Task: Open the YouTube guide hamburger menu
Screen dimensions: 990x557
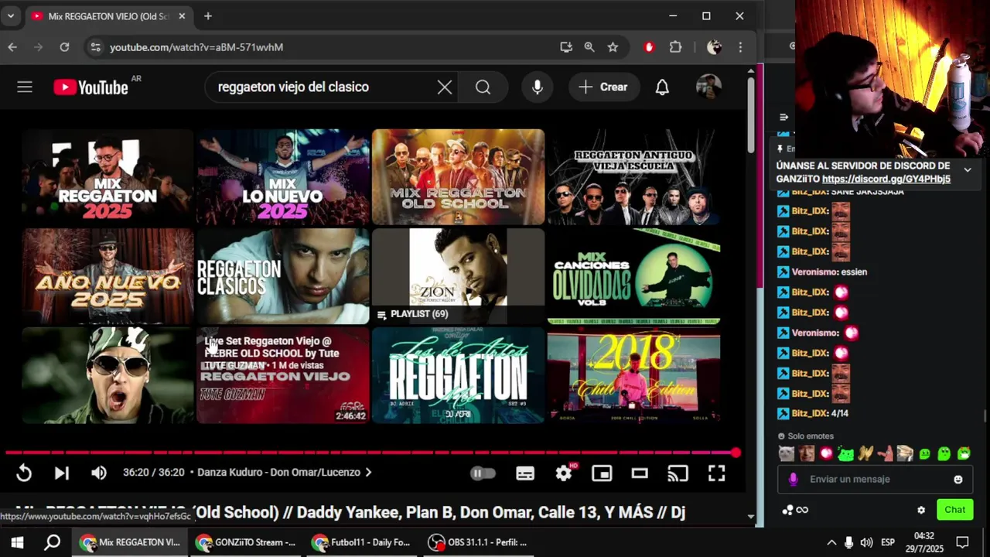Action: (25, 87)
